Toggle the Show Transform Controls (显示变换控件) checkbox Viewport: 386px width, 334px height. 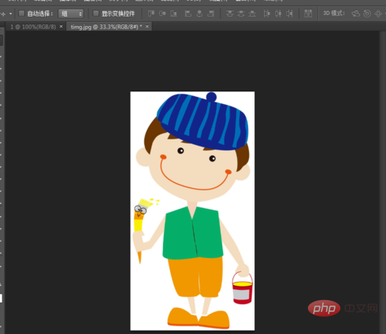(x=96, y=13)
